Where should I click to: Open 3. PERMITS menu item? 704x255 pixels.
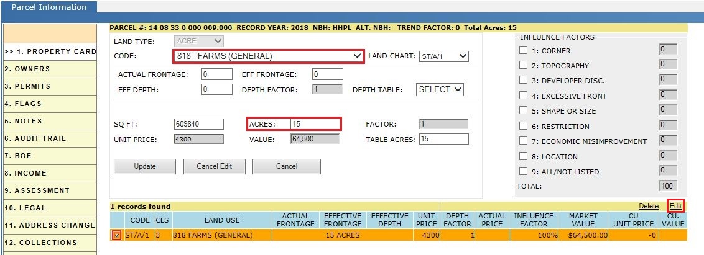coord(49,86)
